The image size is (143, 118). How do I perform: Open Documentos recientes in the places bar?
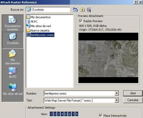(13, 23)
